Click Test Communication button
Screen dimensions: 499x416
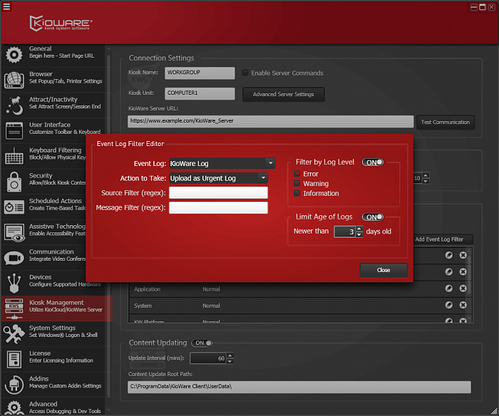[446, 122]
